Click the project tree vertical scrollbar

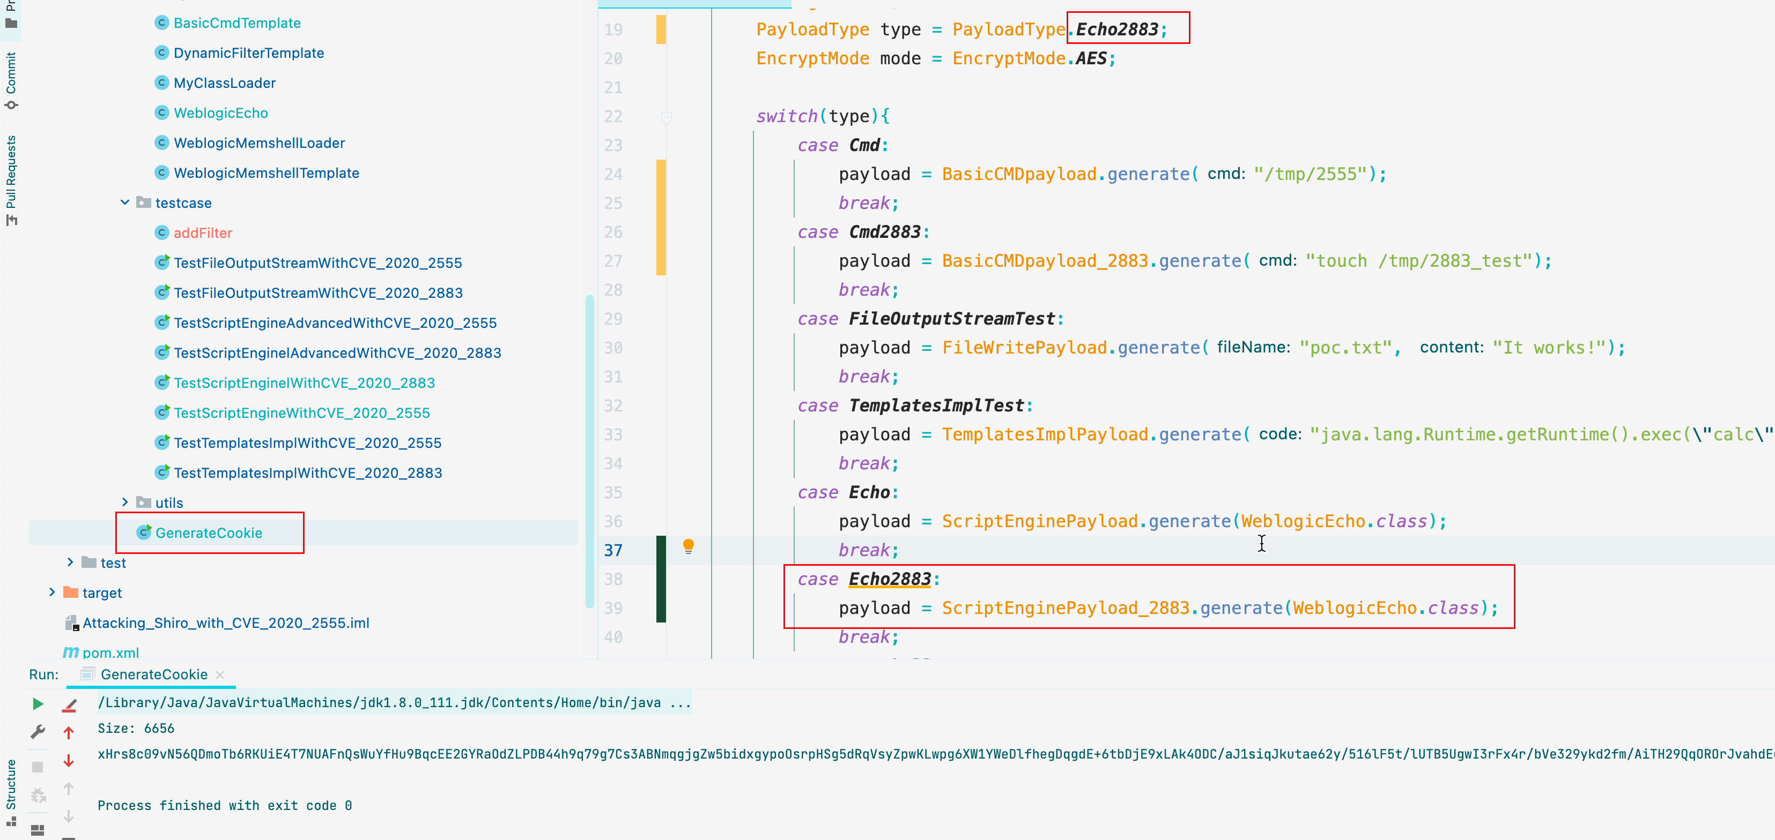589,451
